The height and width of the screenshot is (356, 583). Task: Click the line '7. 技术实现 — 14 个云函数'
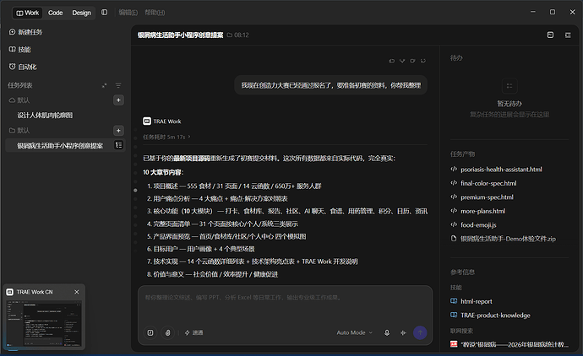click(x=253, y=262)
